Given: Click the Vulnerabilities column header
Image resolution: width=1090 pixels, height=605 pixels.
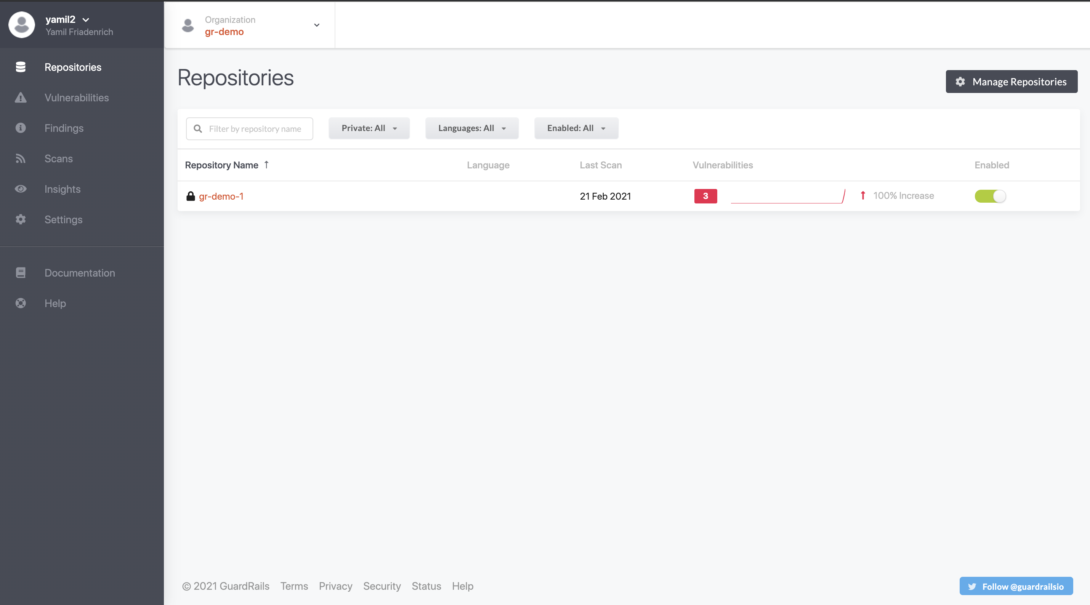Looking at the screenshot, I should [x=722, y=165].
